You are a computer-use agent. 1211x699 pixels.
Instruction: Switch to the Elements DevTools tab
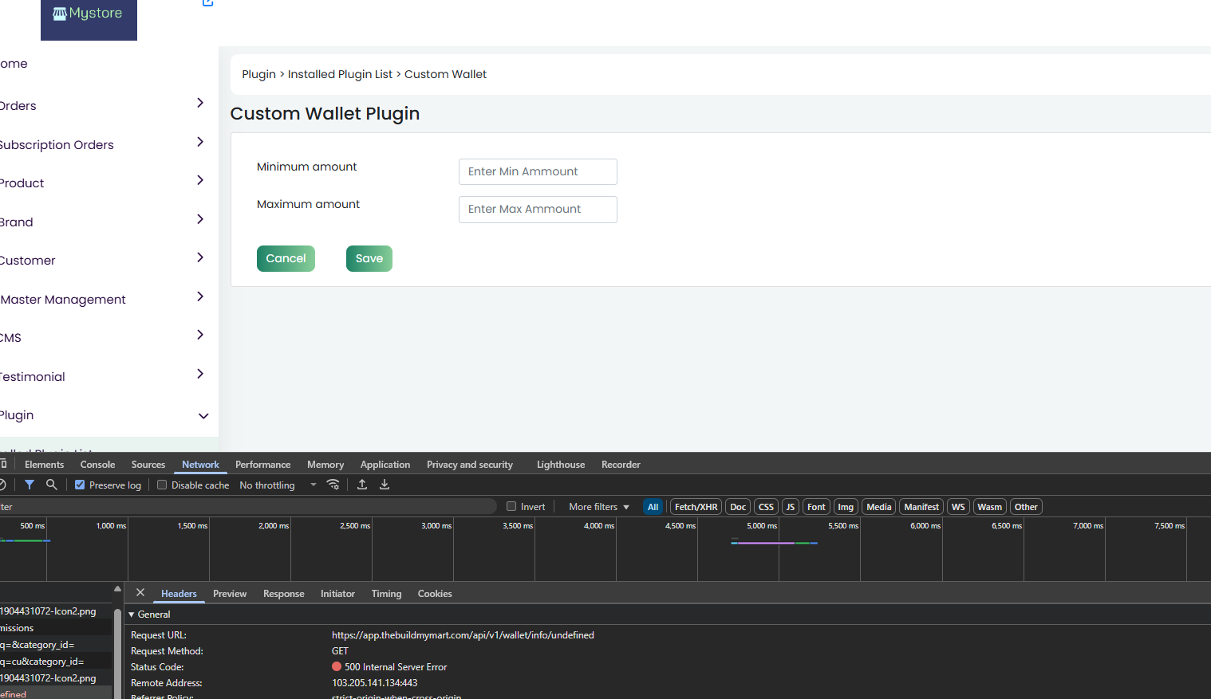pos(44,465)
